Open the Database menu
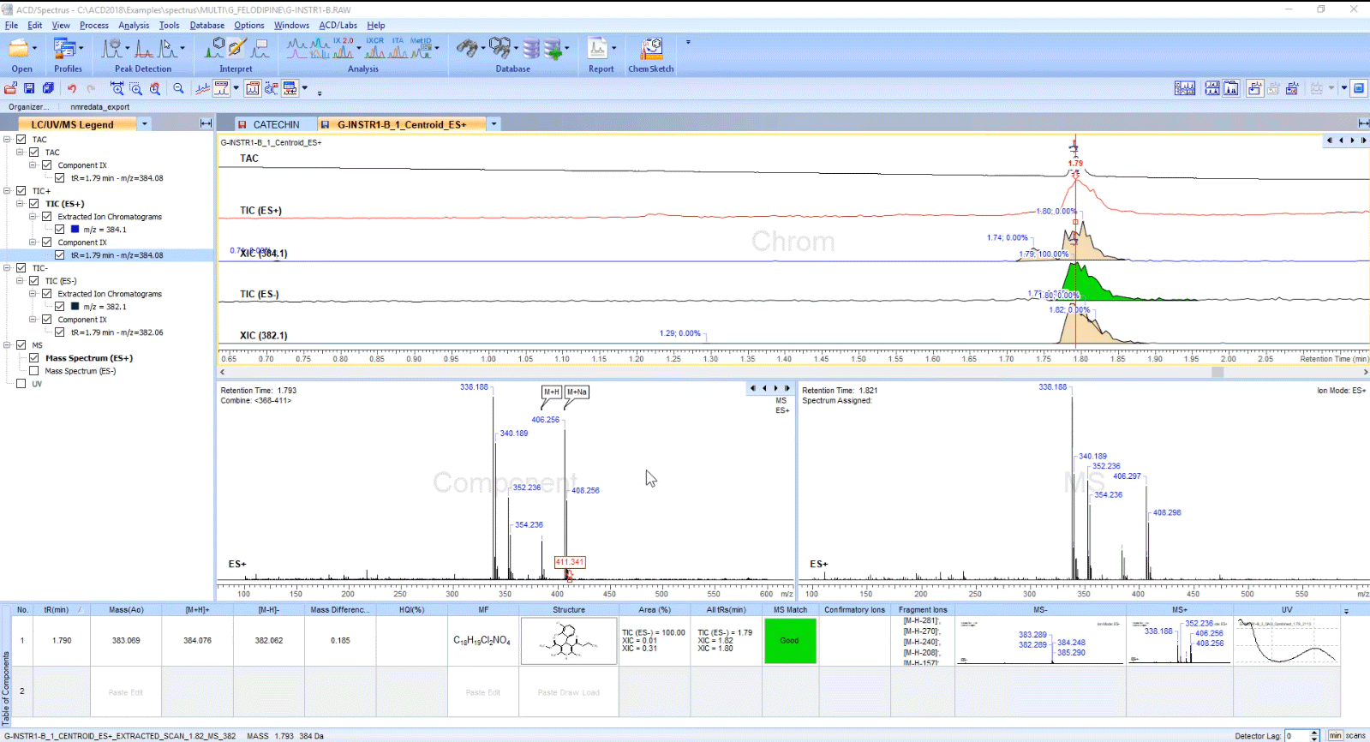This screenshot has height=742, width=1370. (x=207, y=25)
